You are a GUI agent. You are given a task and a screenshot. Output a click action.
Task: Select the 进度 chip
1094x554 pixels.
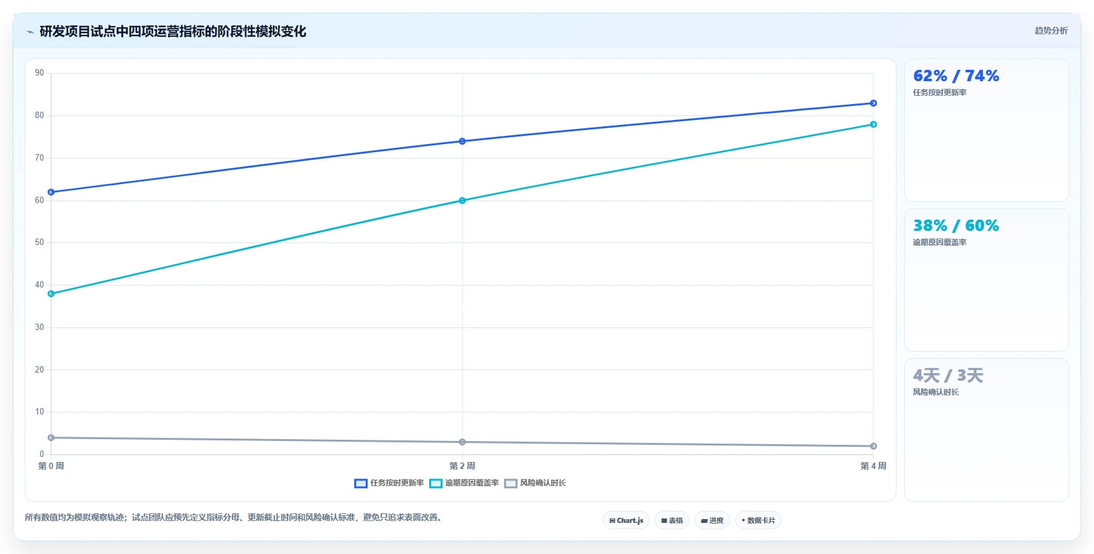(712, 520)
